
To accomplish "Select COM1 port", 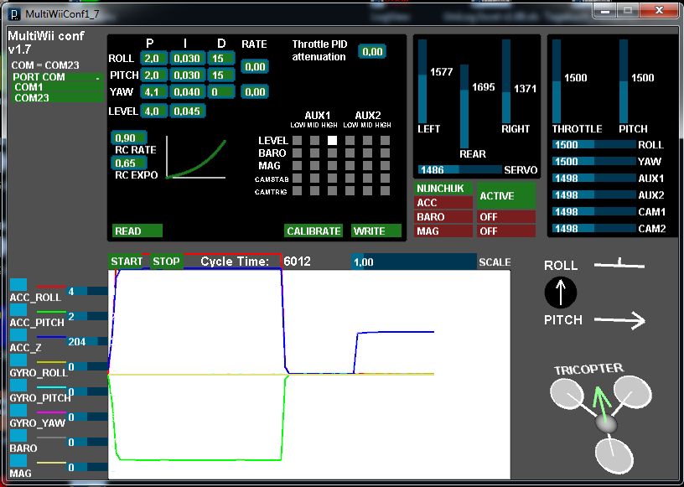I will 58,87.
